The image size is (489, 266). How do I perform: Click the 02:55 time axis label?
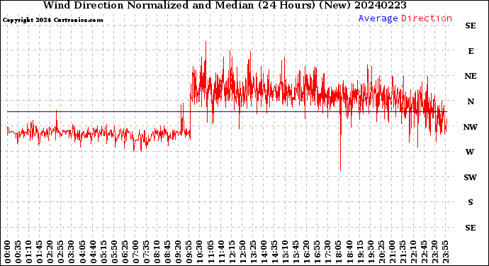pyautogui.click(x=61, y=252)
